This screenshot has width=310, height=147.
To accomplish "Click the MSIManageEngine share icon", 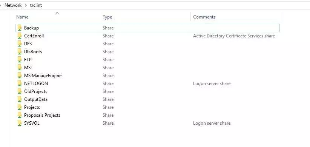I will 20,76.
